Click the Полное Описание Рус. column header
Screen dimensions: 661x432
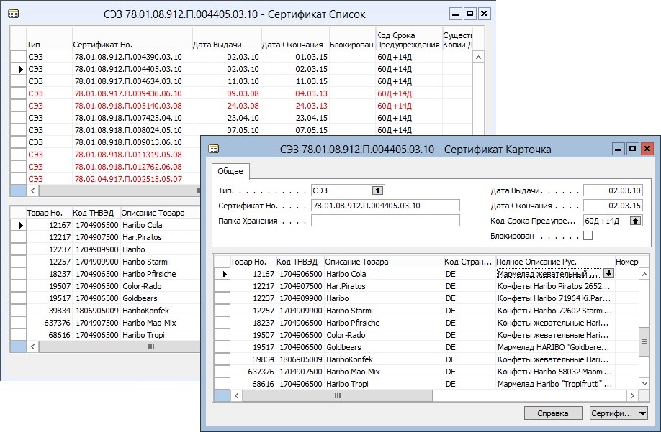coord(555,262)
